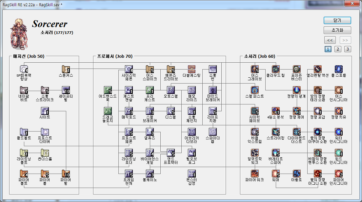Select the 더블캐스팅 skill icon
Viewport: 362px width, 202px height.
coord(191,69)
